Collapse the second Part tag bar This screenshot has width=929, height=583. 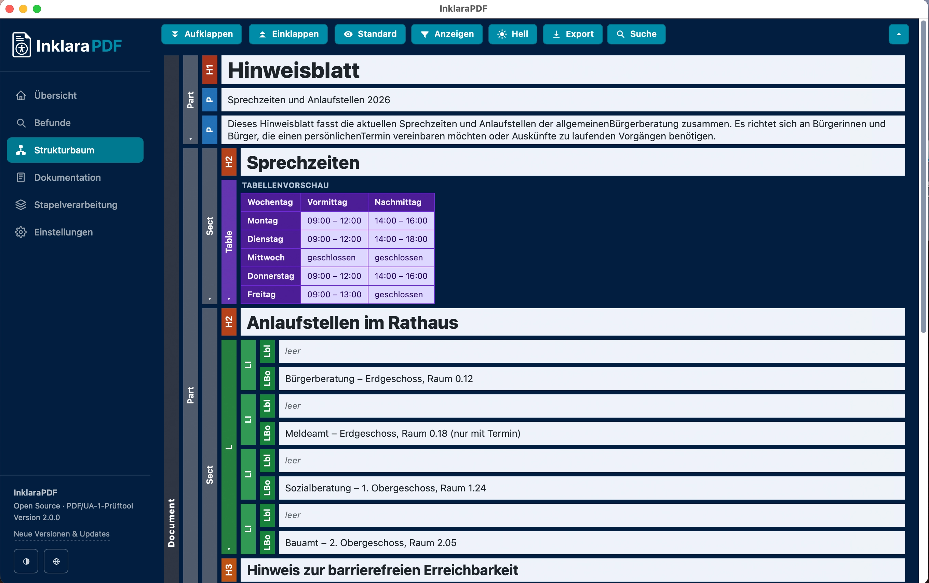[x=190, y=366]
